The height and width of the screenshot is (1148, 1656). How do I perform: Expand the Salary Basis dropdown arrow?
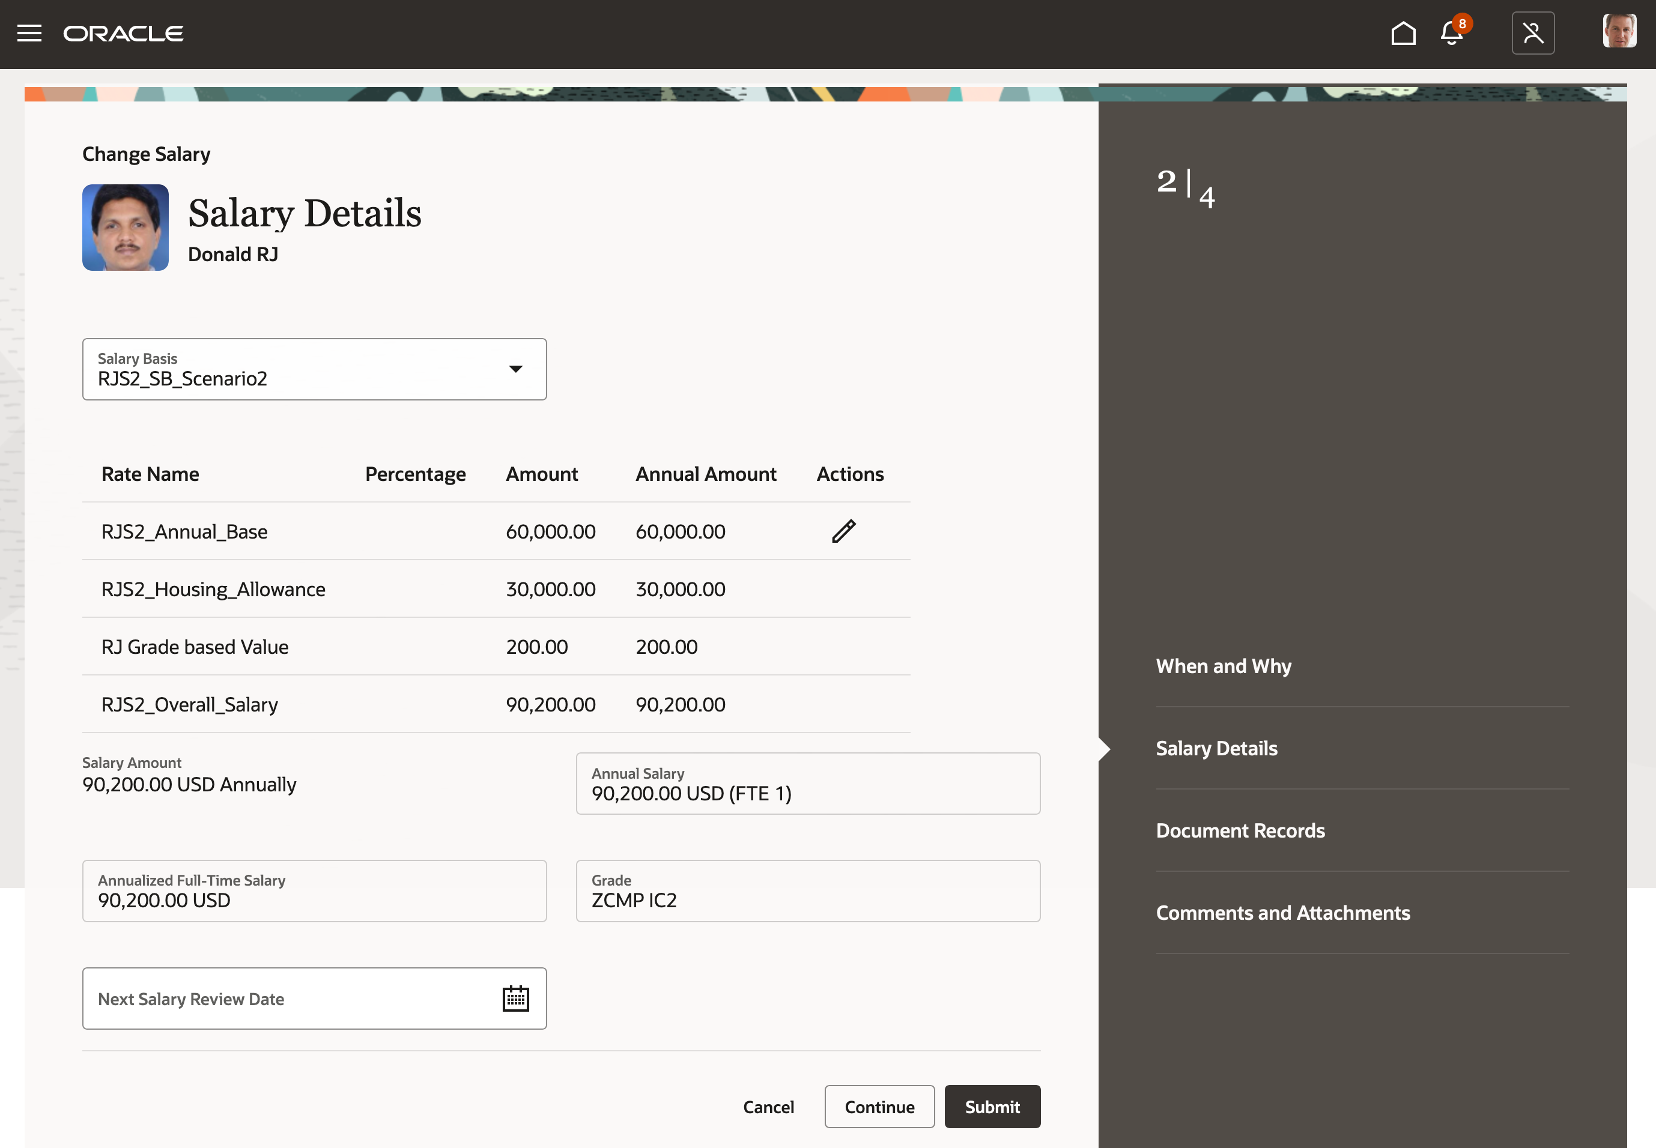pyautogui.click(x=515, y=369)
